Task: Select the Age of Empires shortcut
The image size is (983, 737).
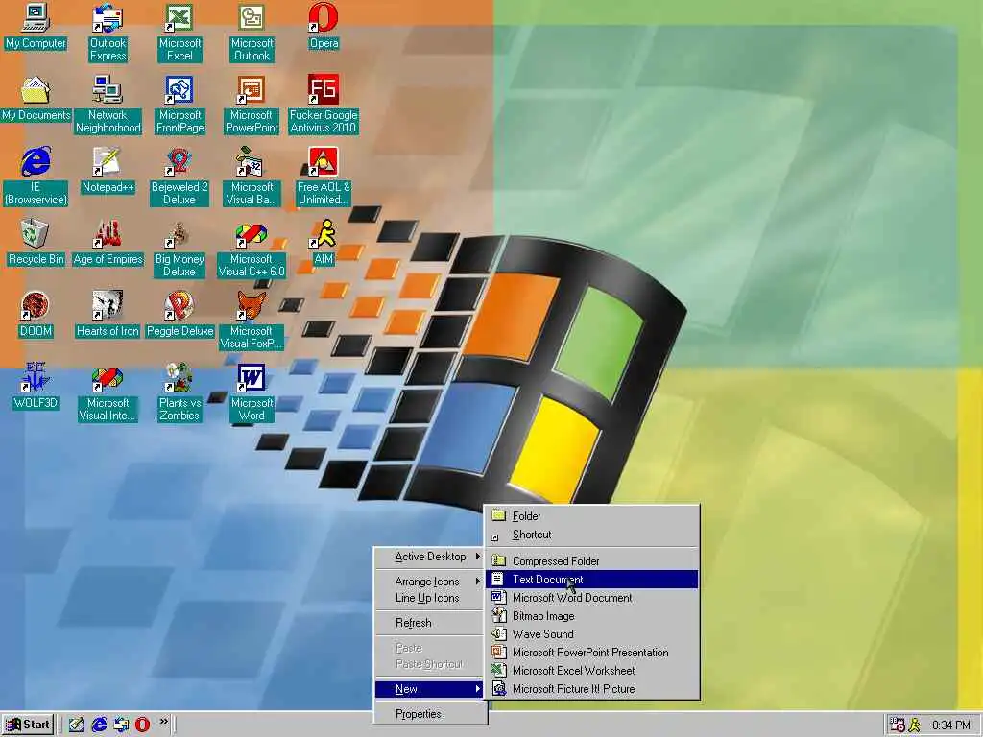Action: tap(108, 243)
